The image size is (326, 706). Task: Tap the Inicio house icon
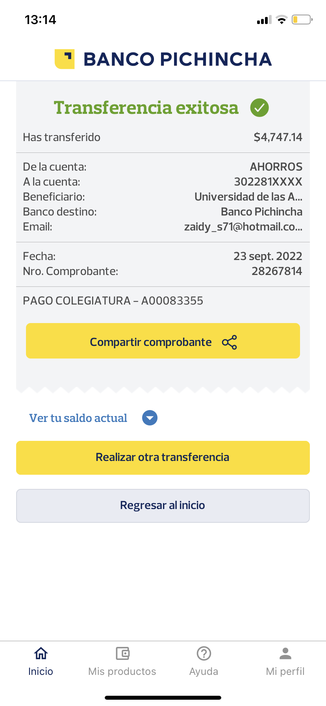41,653
